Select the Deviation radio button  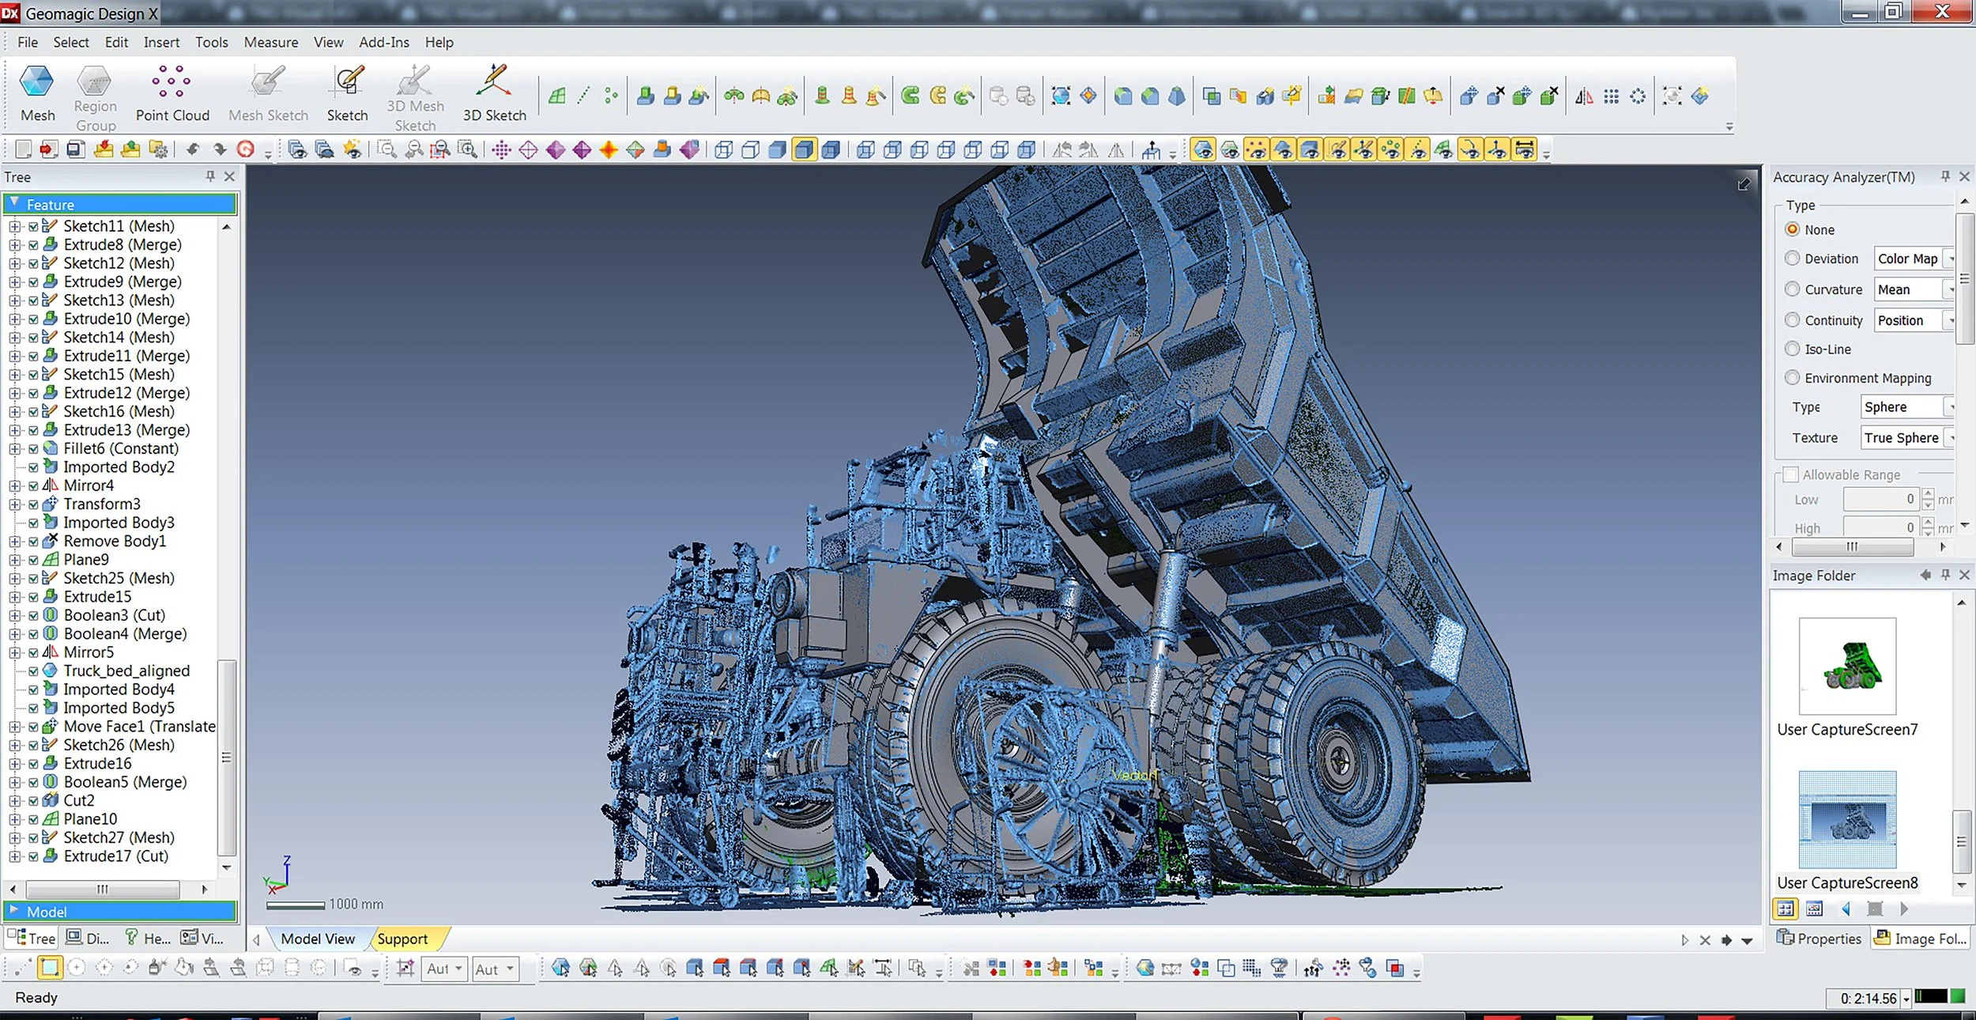[1793, 259]
